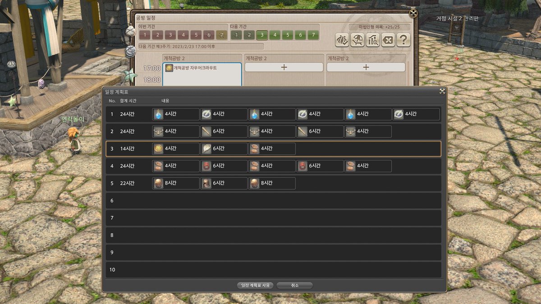Switch to 다음 기간 day 1

[x=236, y=35]
